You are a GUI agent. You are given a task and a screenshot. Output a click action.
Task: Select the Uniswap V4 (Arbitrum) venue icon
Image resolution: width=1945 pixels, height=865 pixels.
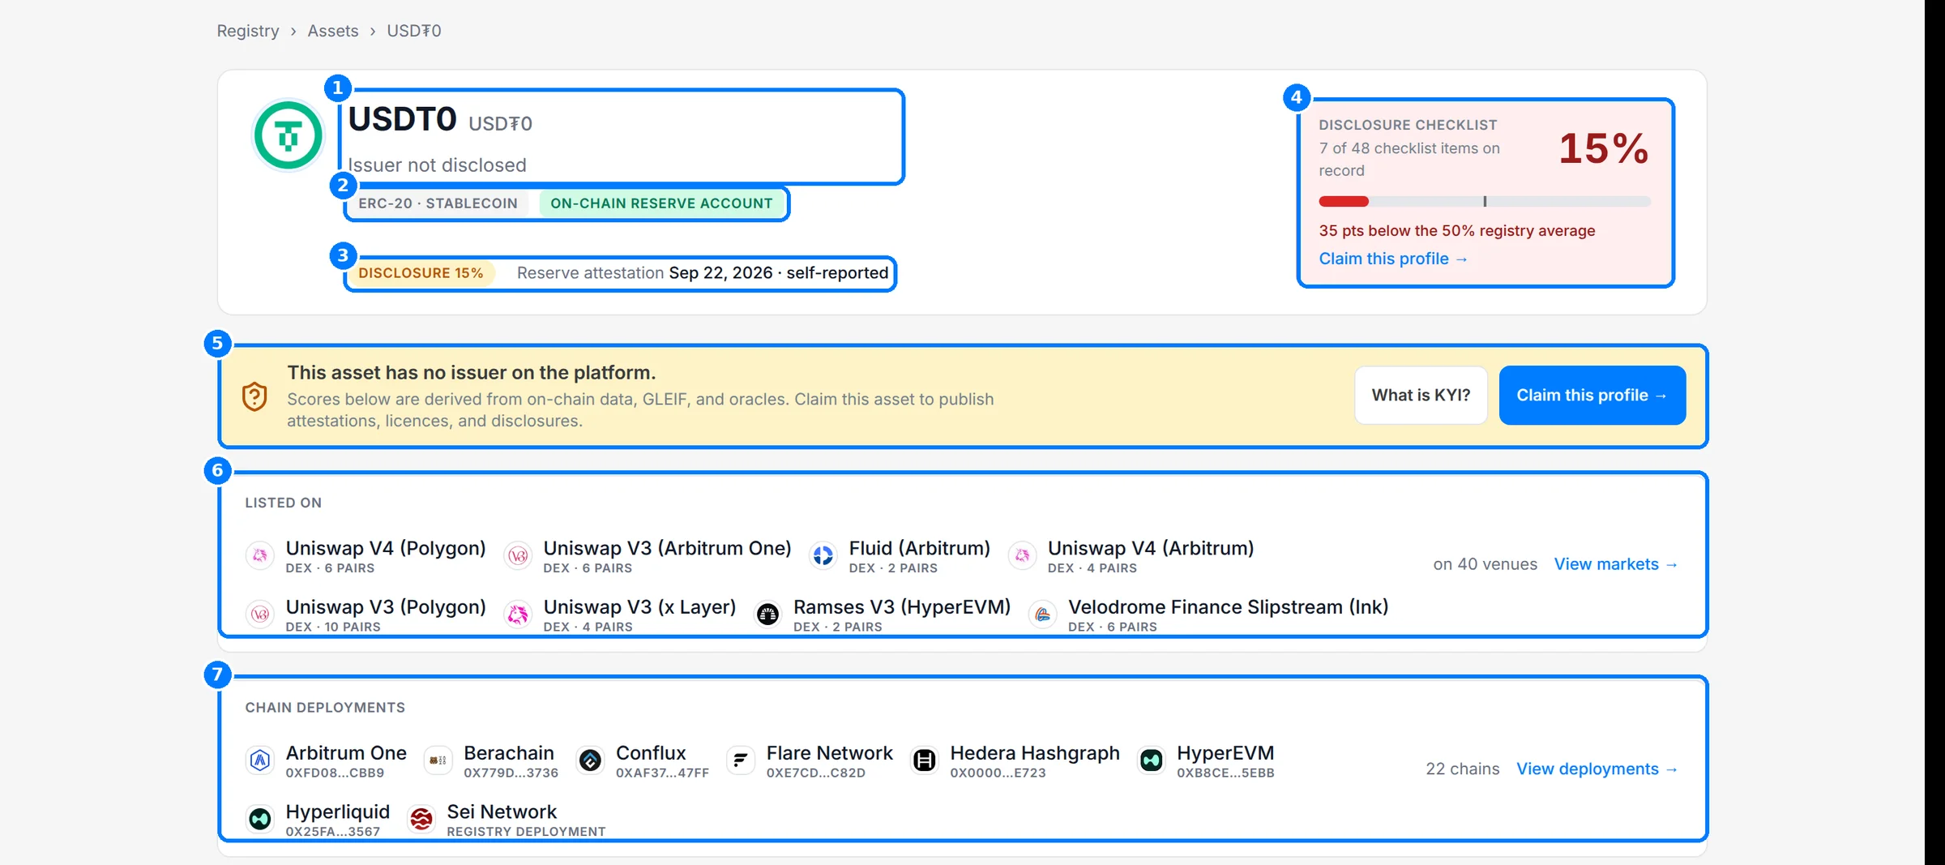(1022, 555)
